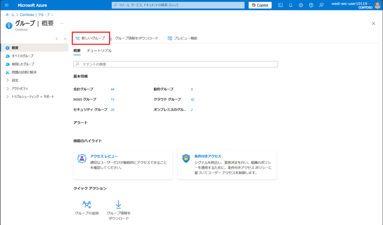Open the 条件付きアクセス link
383x225 pixels.
(208, 156)
